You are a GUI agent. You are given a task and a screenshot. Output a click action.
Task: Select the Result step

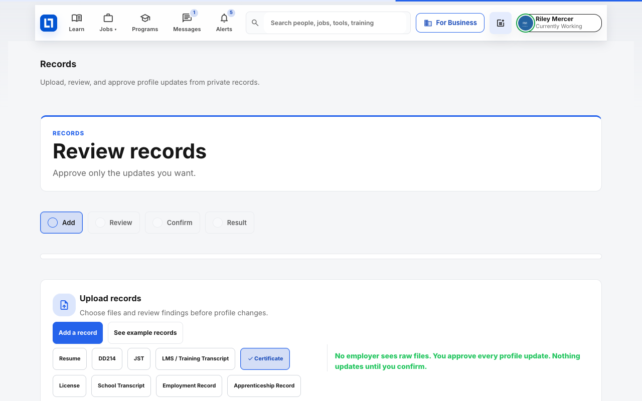(x=230, y=223)
